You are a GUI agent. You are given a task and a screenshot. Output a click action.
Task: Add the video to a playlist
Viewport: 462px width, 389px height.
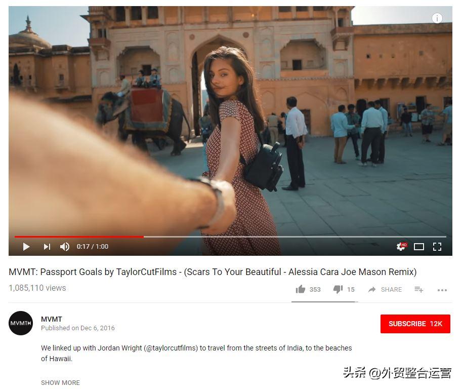coord(418,290)
